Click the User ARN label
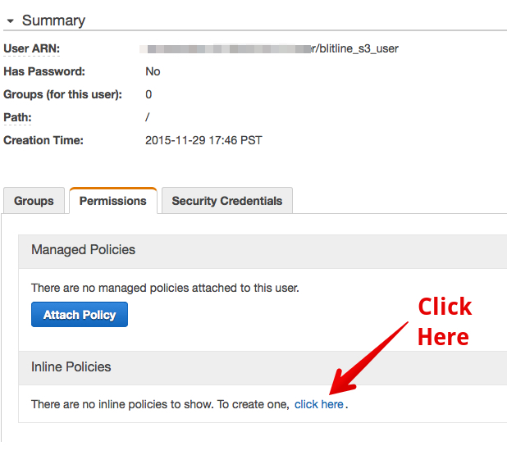The width and height of the screenshot is (507, 455). pyautogui.click(x=32, y=48)
